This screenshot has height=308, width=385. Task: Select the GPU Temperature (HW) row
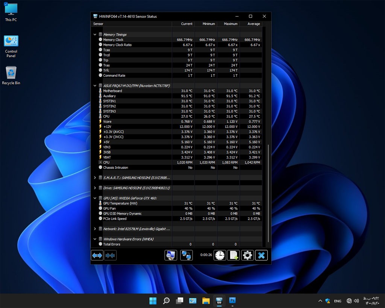coord(120,203)
